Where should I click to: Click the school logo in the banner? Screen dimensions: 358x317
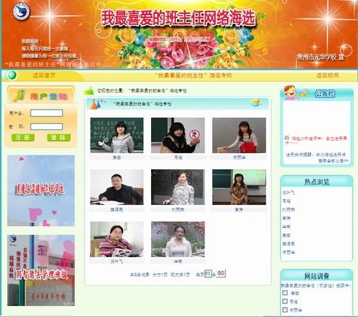[x=21, y=12]
